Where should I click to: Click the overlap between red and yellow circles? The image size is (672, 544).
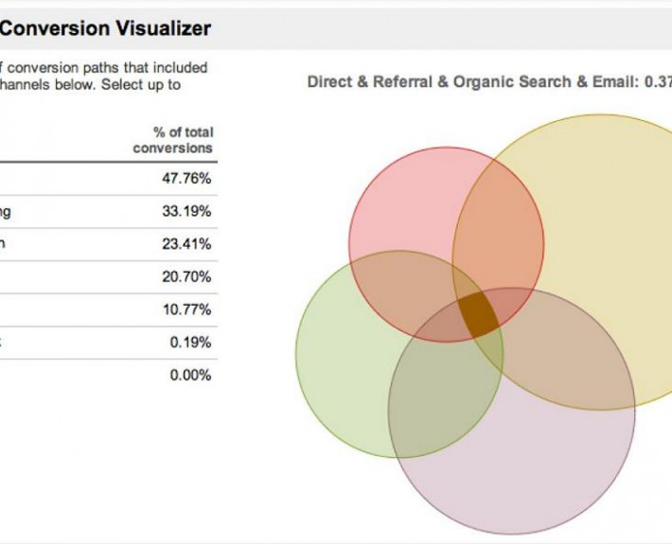click(x=497, y=237)
